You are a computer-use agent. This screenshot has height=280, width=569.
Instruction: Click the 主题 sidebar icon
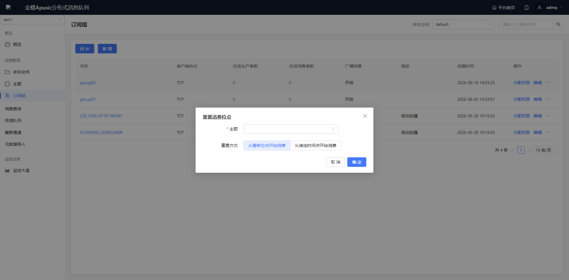pos(7,84)
